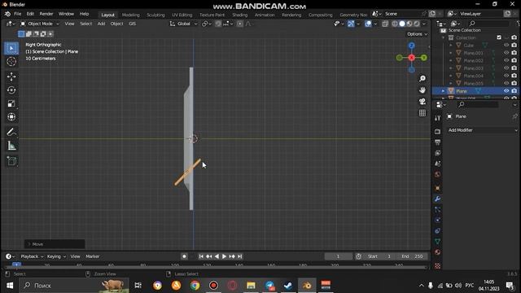Expand the Plane object in outliner
Screen dimensions: 521x293
(443, 91)
